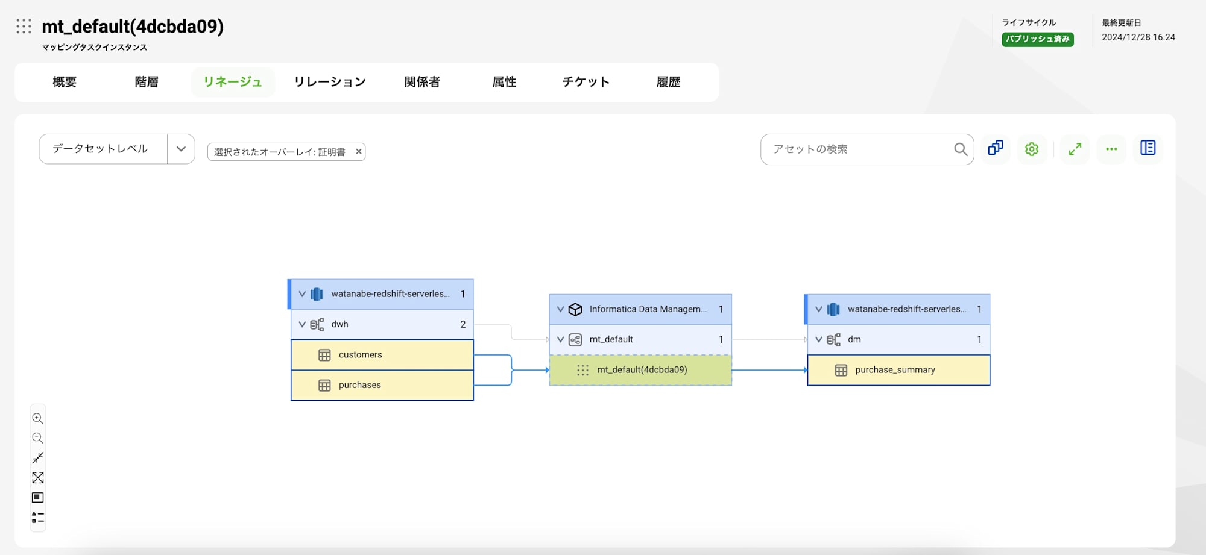
Task: Switch to the チケット tab
Action: click(586, 82)
